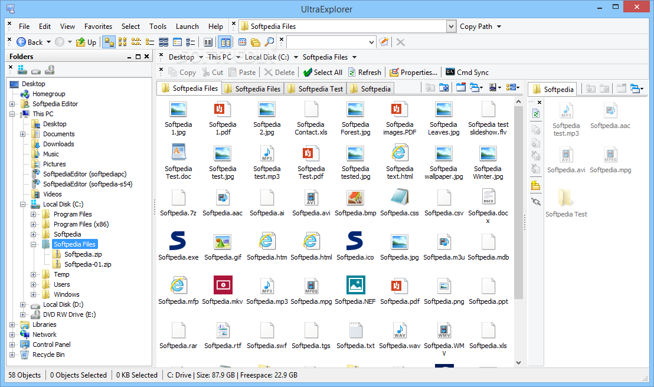The image size is (654, 387).
Task: Click the Copy Path button
Action: click(x=476, y=27)
